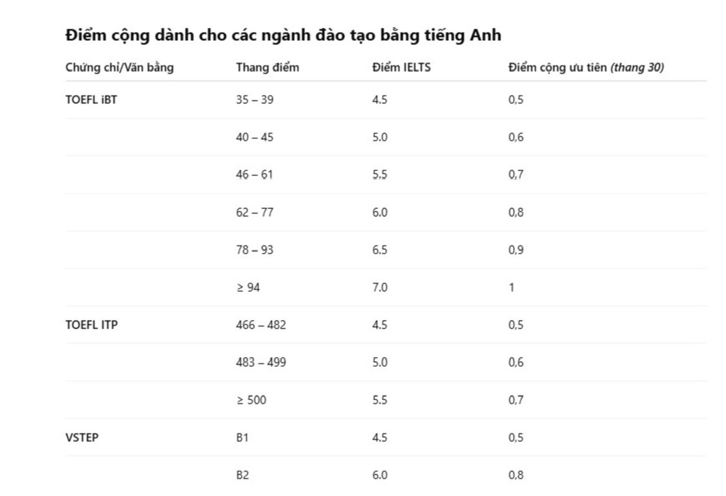Viewport: 726px width, 496px height.
Task: Click the "483 – 499" score range cell
Action: pos(261,362)
